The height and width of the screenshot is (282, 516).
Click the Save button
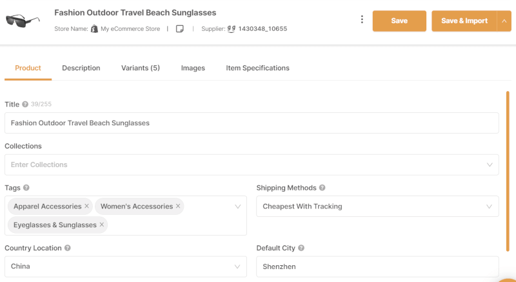point(399,21)
